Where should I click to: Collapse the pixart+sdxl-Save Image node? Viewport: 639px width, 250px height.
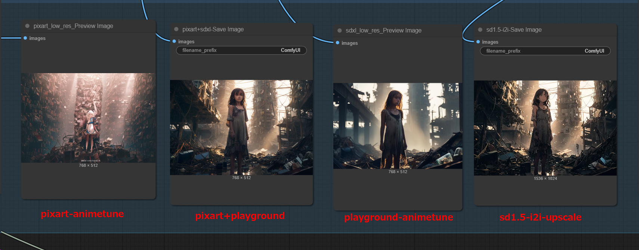coord(176,29)
